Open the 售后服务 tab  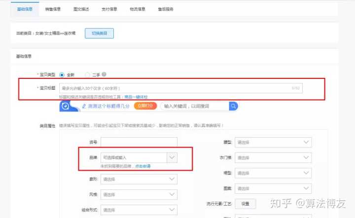[166, 9]
